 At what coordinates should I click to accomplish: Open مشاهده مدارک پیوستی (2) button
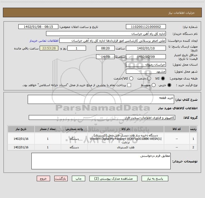point(113,178)
